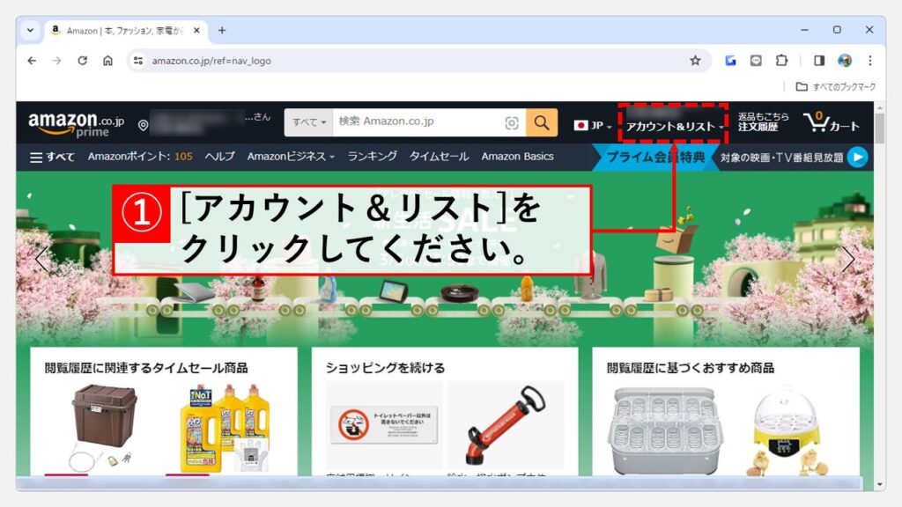Image resolution: width=902 pixels, height=507 pixels.
Task: Open the すべて hamburger menu
Action: 52,157
